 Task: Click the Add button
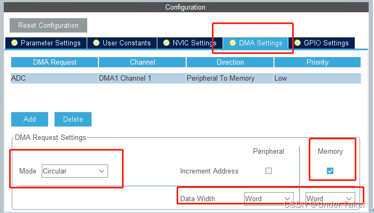[29, 119]
